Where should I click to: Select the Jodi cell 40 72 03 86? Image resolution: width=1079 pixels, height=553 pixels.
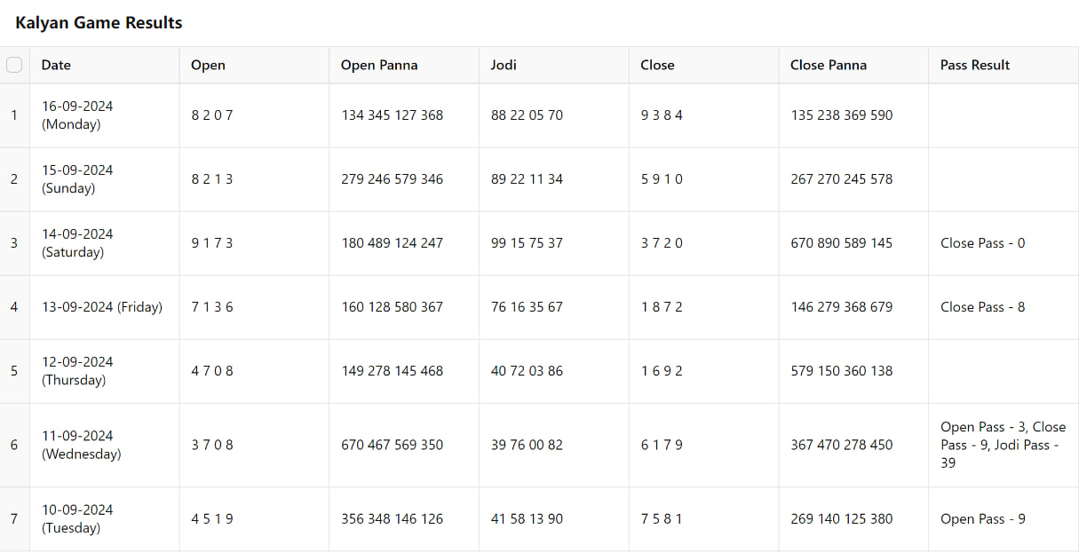tap(554, 371)
